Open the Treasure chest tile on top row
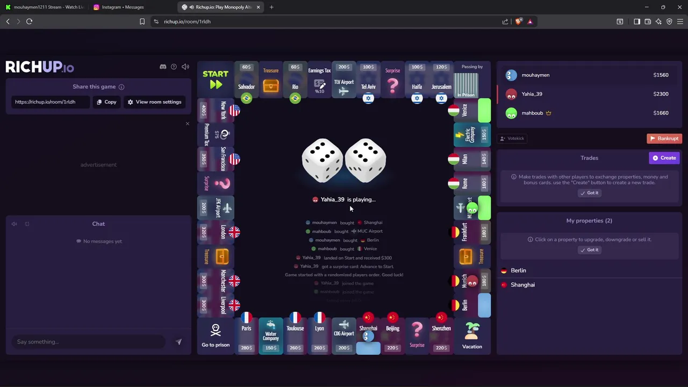Screen dimensions: 688x387 (x=271, y=80)
